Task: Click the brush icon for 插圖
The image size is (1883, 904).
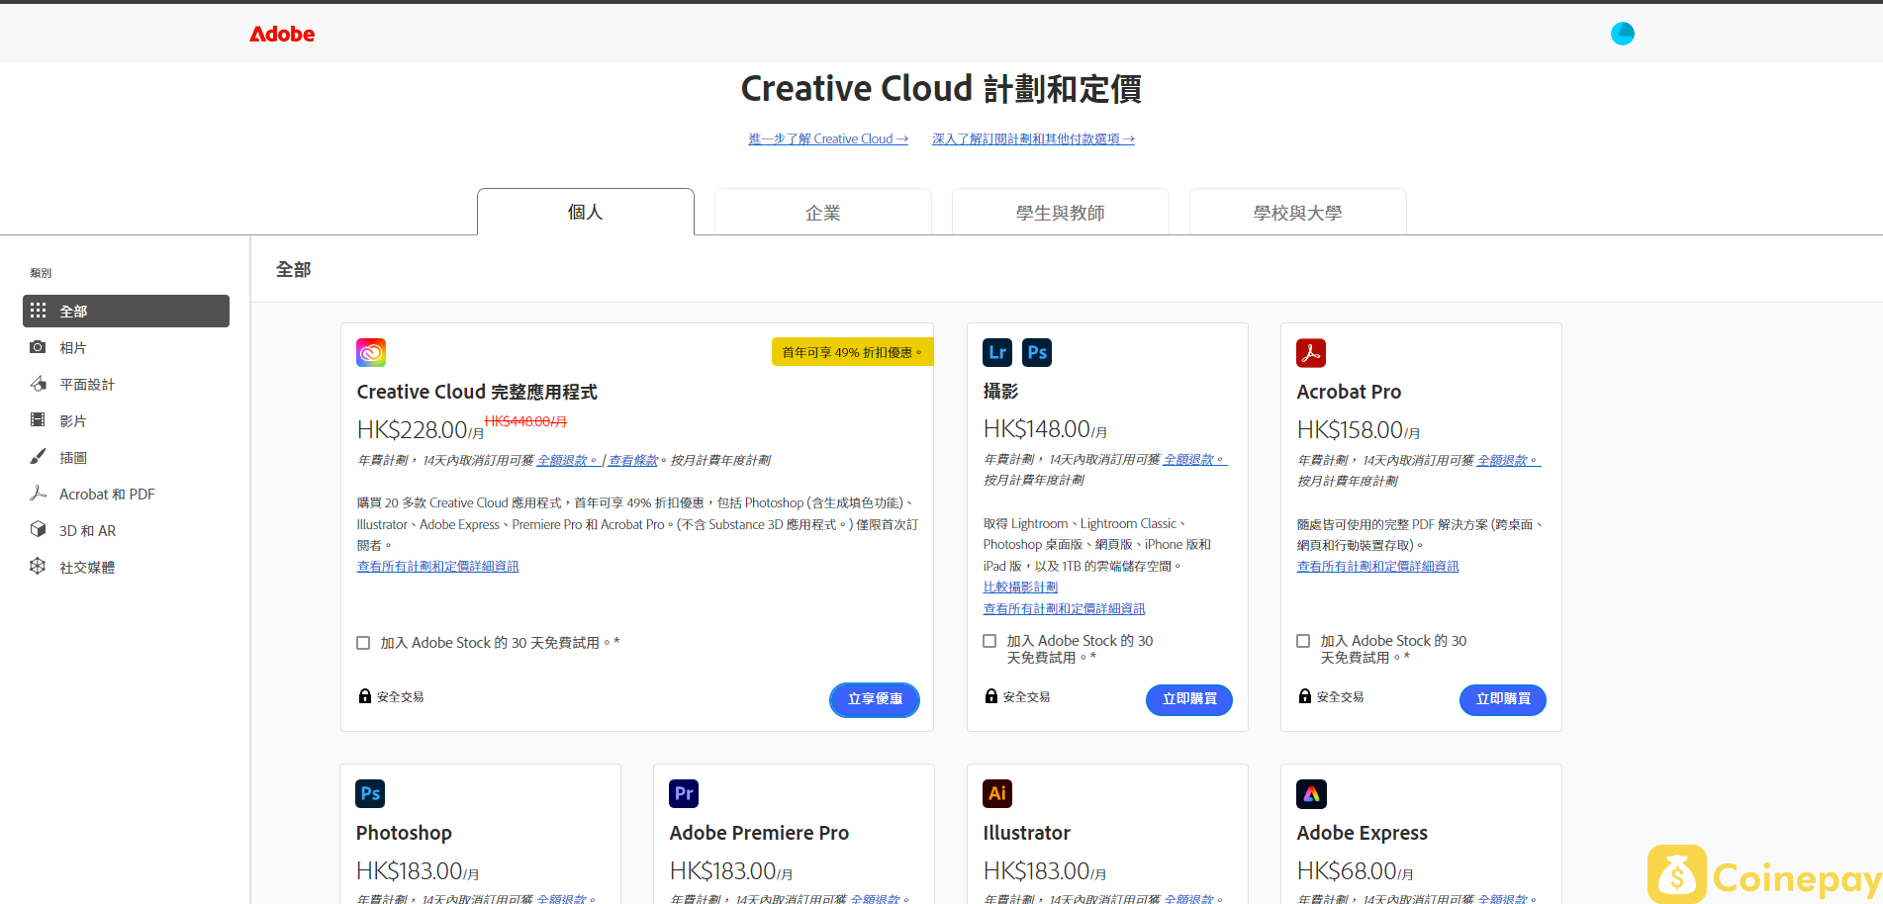Action: pyautogui.click(x=38, y=457)
